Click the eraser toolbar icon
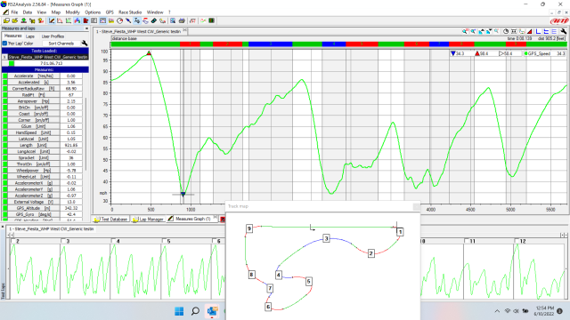The height and width of the screenshot is (320, 570). (x=154, y=20)
